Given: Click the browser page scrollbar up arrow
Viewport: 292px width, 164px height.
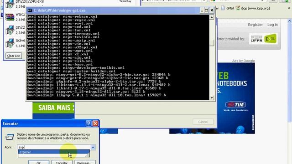Looking at the screenshot, I should tap(290, 21).
